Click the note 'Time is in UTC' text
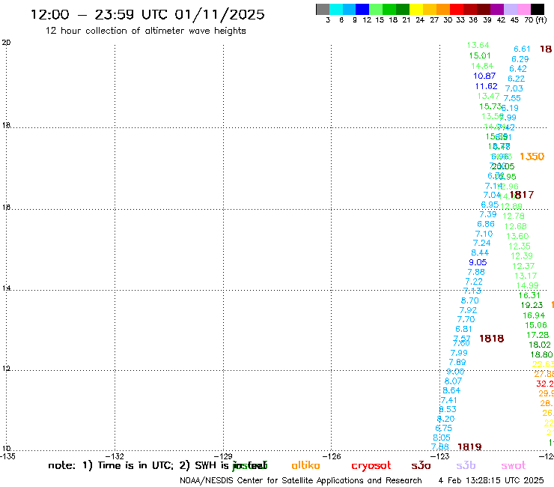 click(x=136, y=465)
